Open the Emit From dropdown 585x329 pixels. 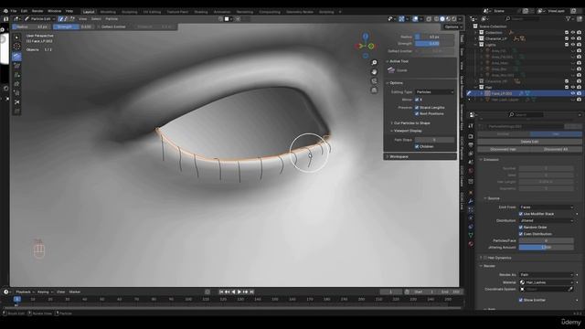(547, 207)
